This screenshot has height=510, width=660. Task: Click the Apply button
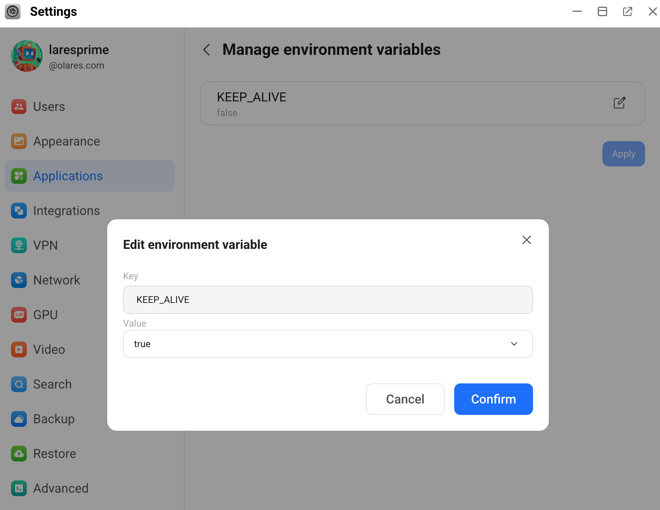623,154
